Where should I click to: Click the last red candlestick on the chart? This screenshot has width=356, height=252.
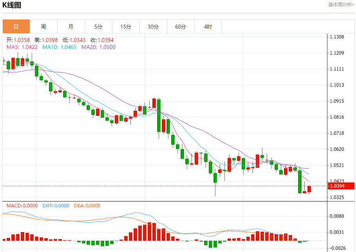[309, 189]
